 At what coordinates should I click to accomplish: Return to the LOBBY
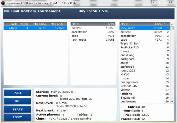click(17, 117)
